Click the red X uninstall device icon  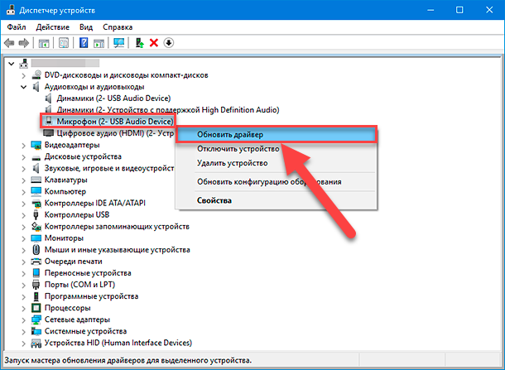click(154, 43)
